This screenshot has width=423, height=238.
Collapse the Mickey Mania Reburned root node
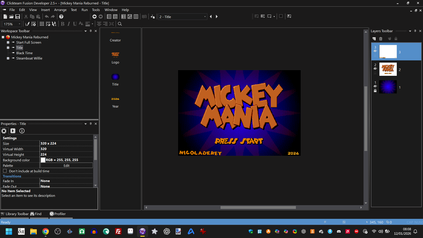click(3, 37)
